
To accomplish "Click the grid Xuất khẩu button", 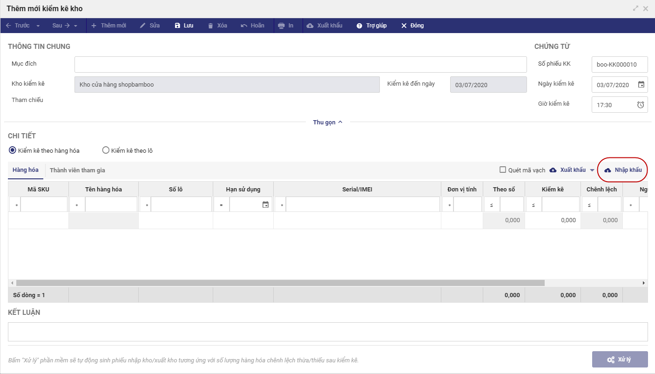I will coord(568,170).
